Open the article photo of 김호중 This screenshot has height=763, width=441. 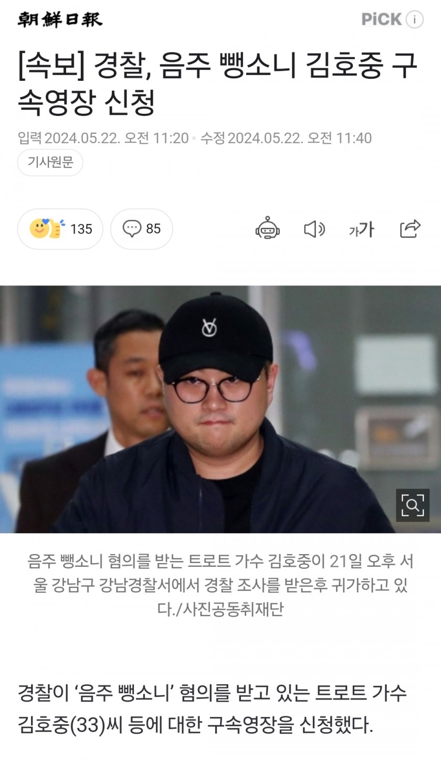220,409
